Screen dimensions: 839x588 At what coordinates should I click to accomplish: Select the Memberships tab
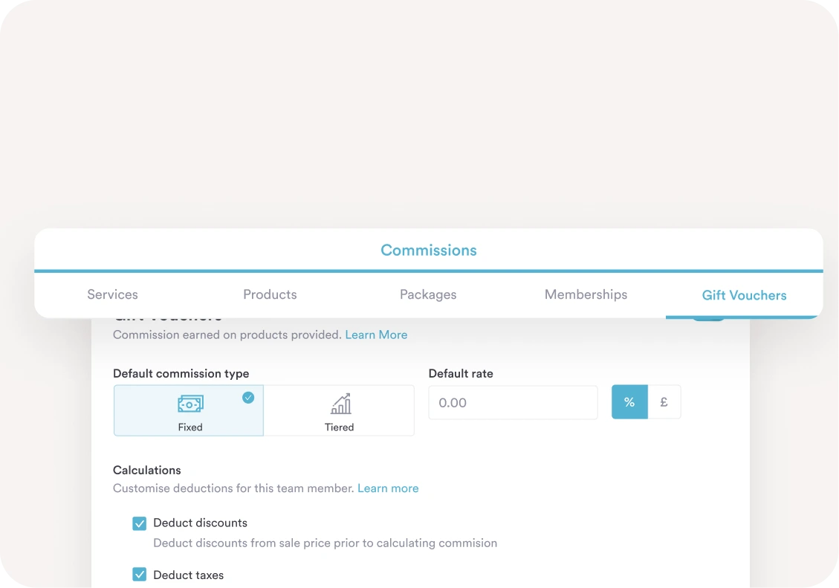pos(586,294)
